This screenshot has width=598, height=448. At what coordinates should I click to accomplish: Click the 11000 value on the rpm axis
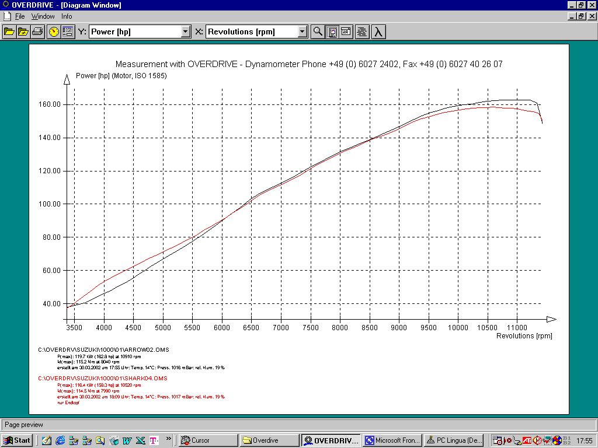pyautogui.click(x=517, y=328)
